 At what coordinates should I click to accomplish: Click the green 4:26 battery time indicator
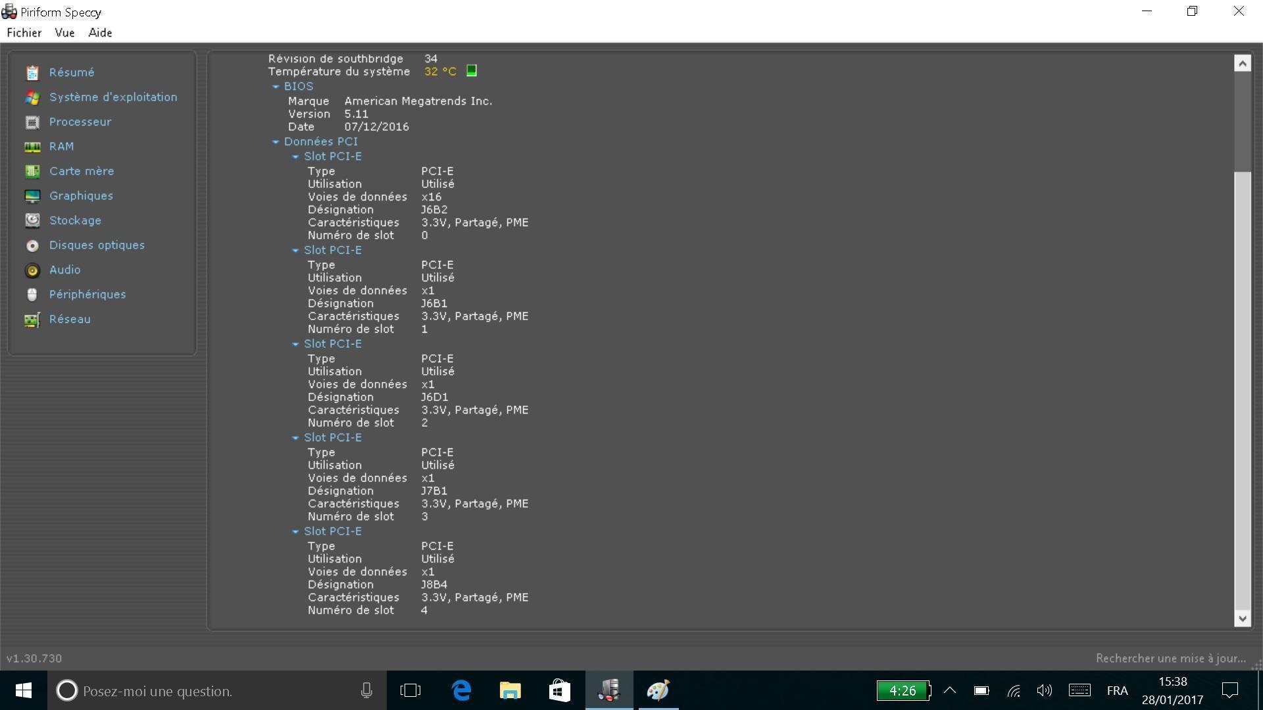(903, 691)
